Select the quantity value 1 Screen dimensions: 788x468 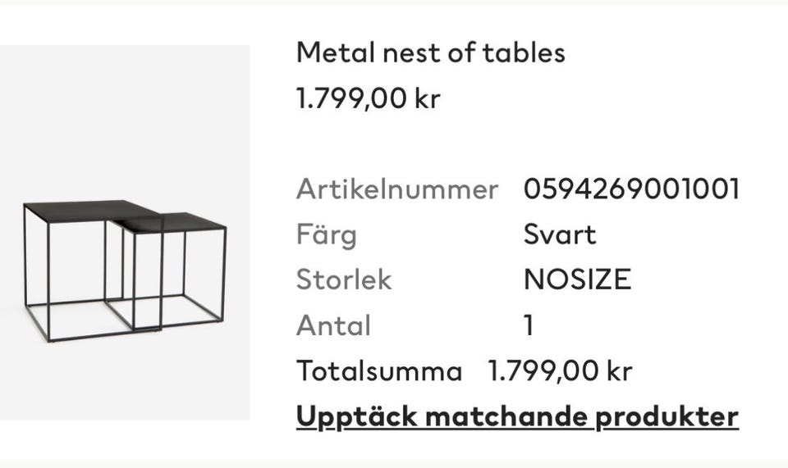click(529, 326)
